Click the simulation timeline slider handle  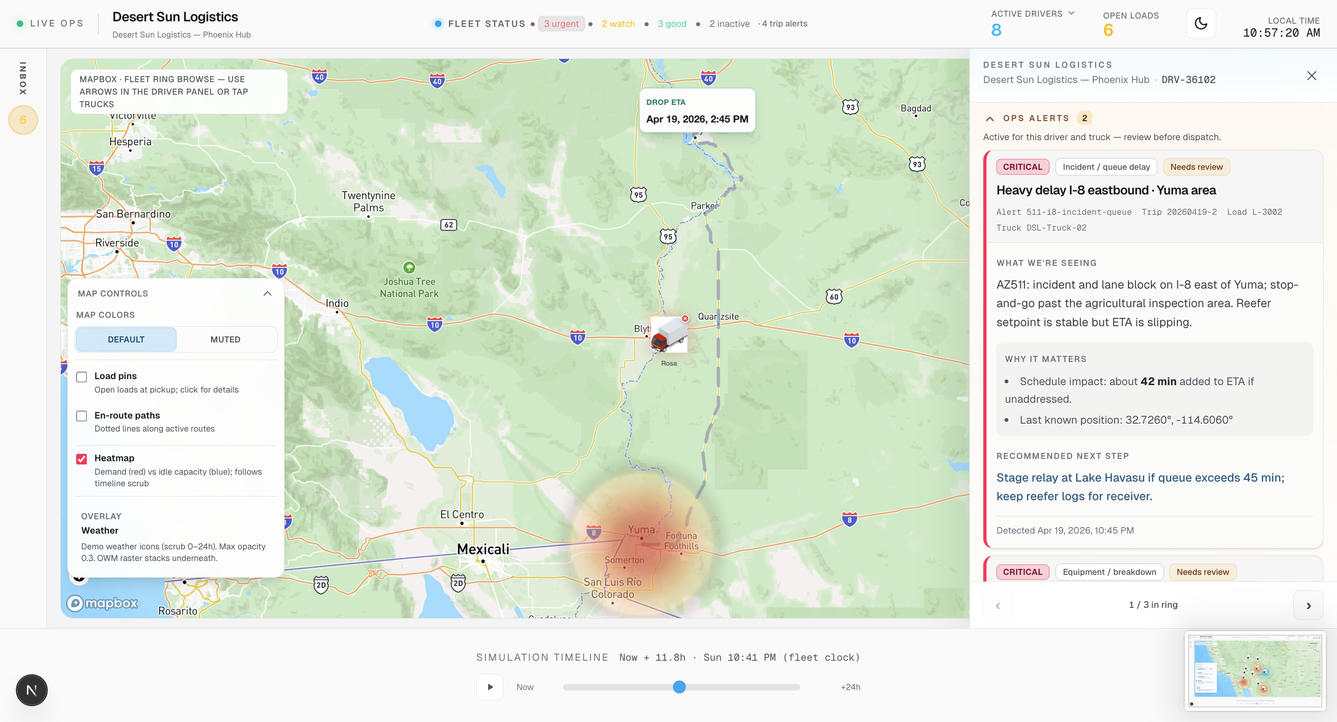click(679, 687)
